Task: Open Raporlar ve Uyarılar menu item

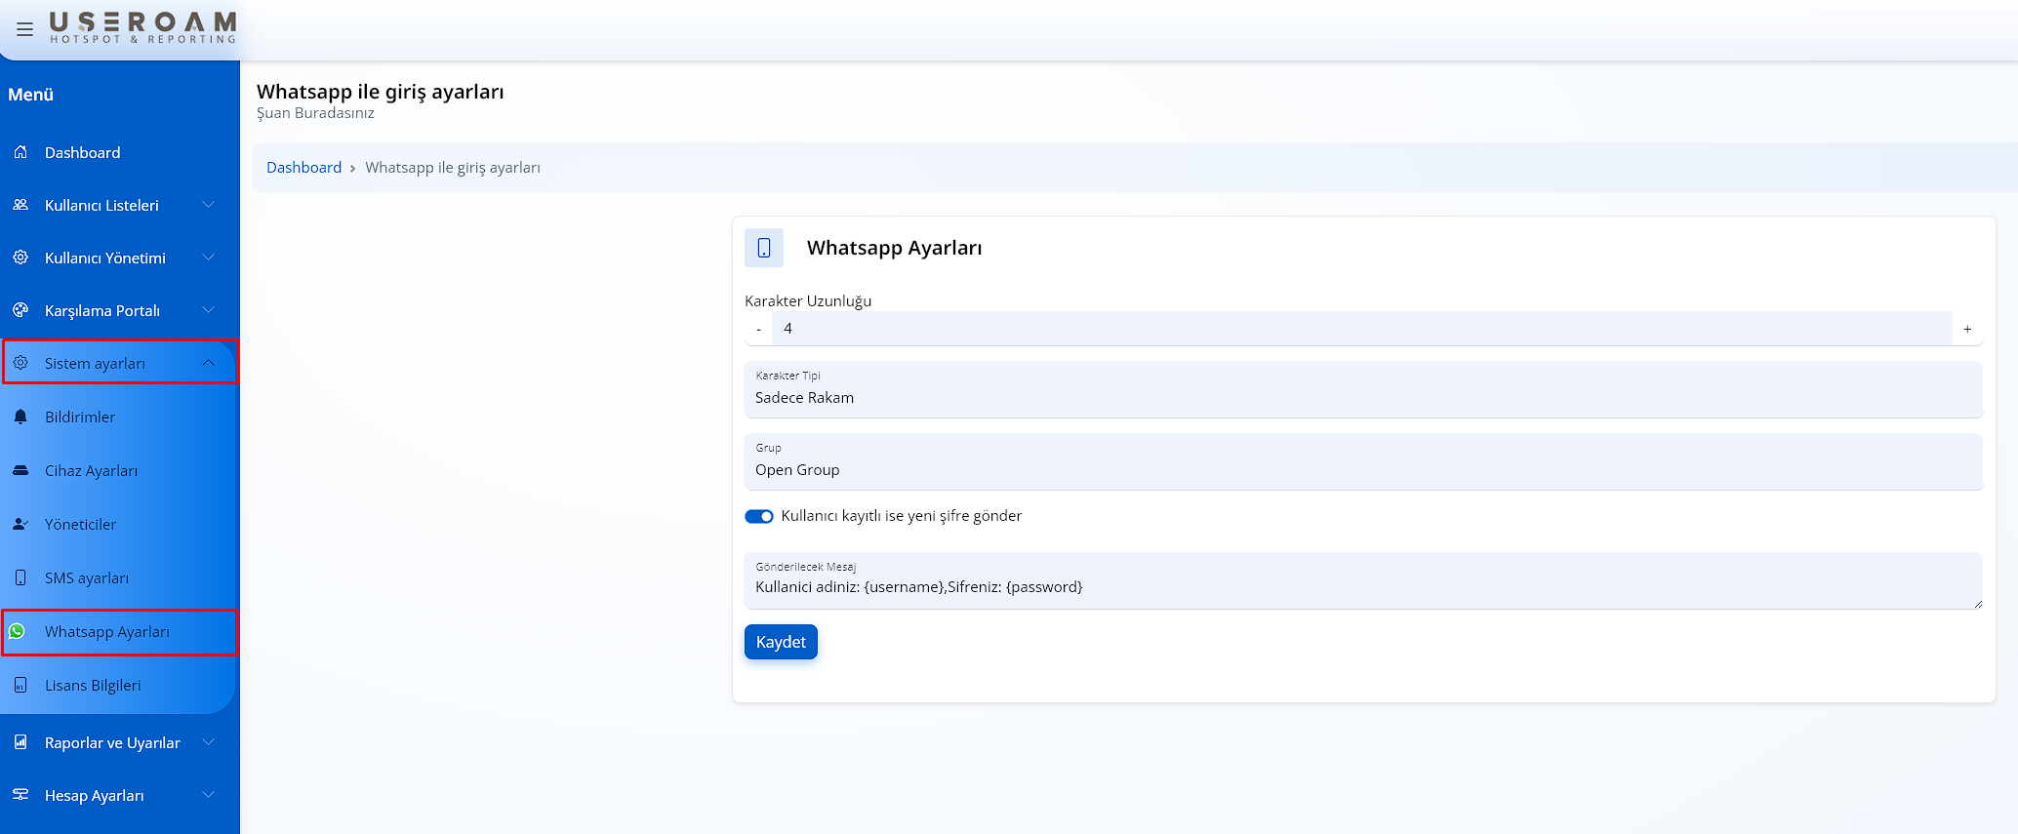Action: (x=112, y=742)
